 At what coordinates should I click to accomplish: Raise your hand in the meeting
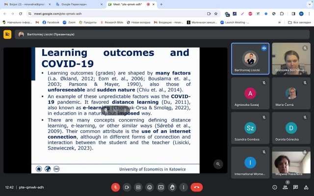click(172, 187)
